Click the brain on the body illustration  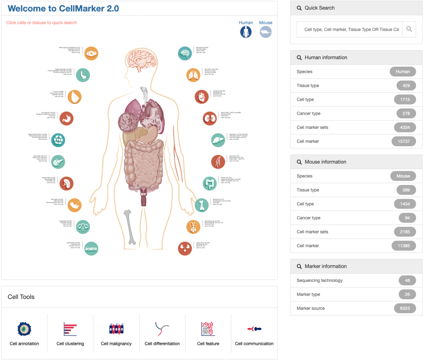click(x=142, y=60)
